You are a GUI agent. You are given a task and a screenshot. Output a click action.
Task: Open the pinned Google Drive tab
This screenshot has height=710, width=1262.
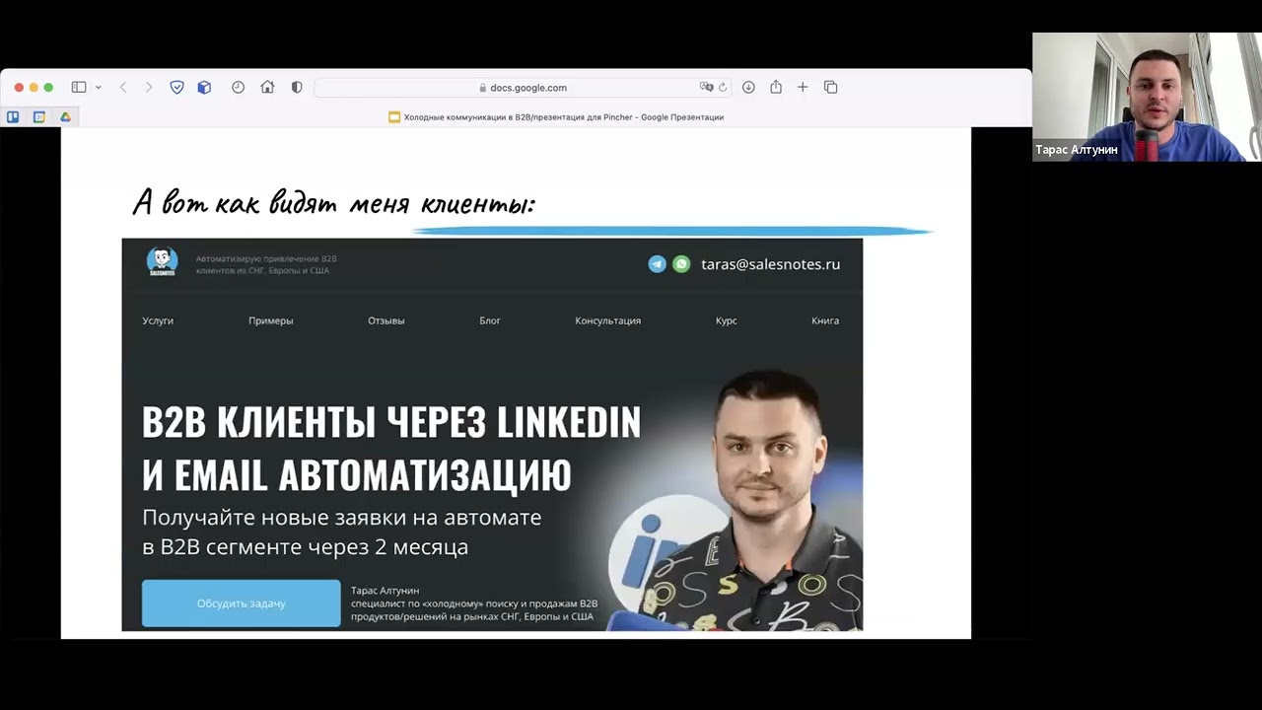coord(65,117)
